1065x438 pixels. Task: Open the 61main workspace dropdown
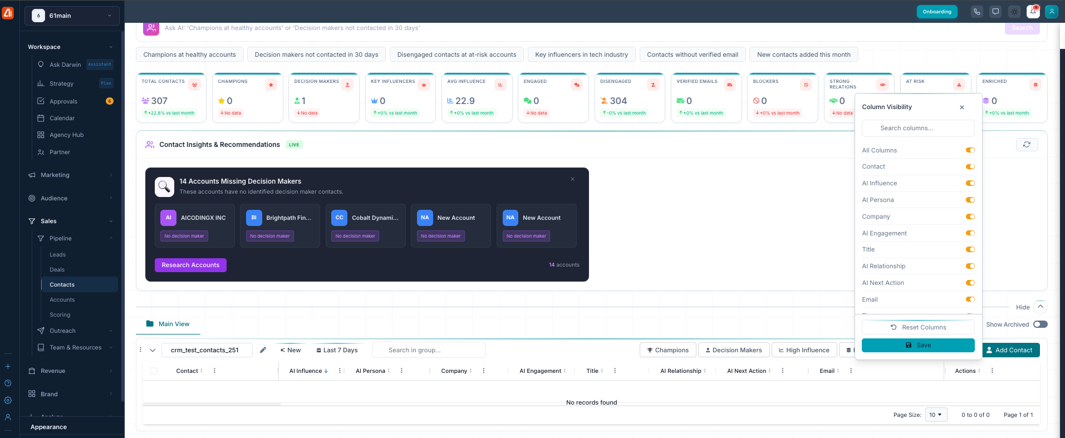[x=72, y=16]
